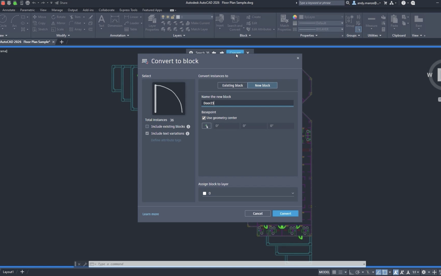Click the Text annotation tool
This screenshot has width=441, height=276.
coord(101,21)
